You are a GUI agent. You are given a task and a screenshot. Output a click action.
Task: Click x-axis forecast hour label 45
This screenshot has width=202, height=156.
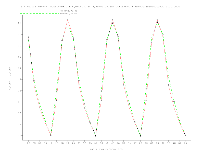pyautogui.click(x=112, y=143)
